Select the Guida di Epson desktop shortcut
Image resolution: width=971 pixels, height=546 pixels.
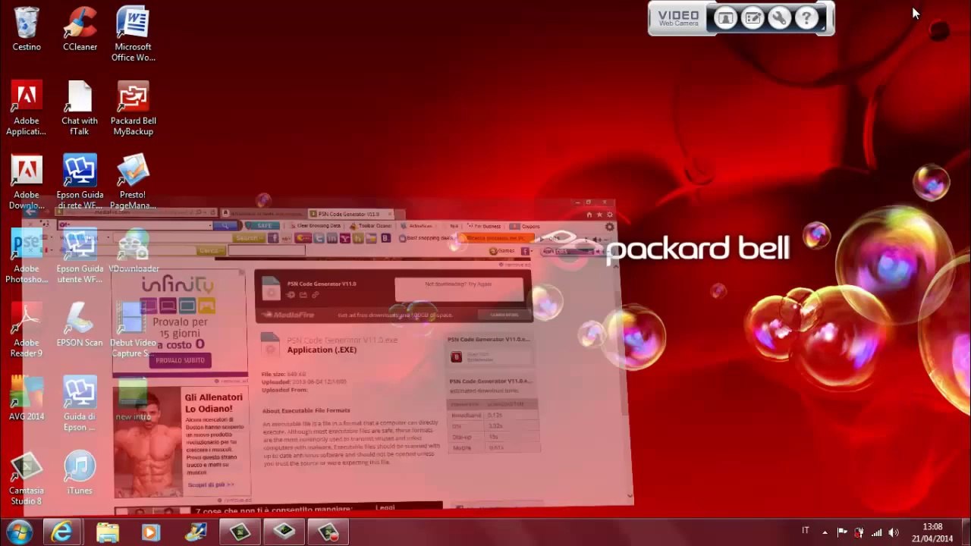pos(80,404)
